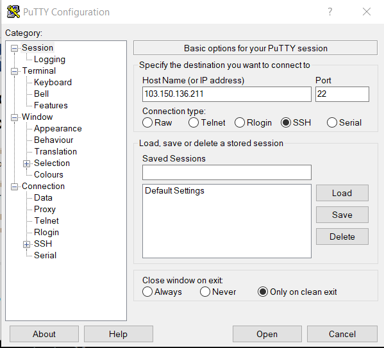Screen dimensions: 384x348
Task: Expand the Selection tree node
Action: (x=26, y=163)
